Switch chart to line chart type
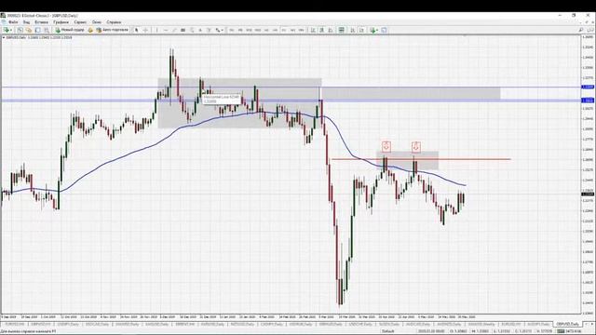Screen dimensions: 596x335 pyautogui.click(x=331, y=30)
